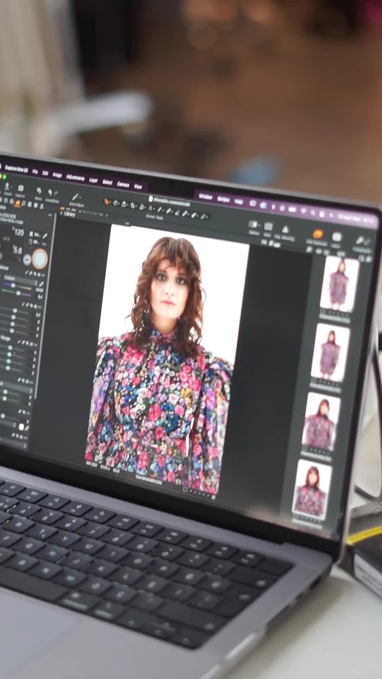Click the Grid icon in the toolbar
Screen dimensions: 382x679
[268, 227]
